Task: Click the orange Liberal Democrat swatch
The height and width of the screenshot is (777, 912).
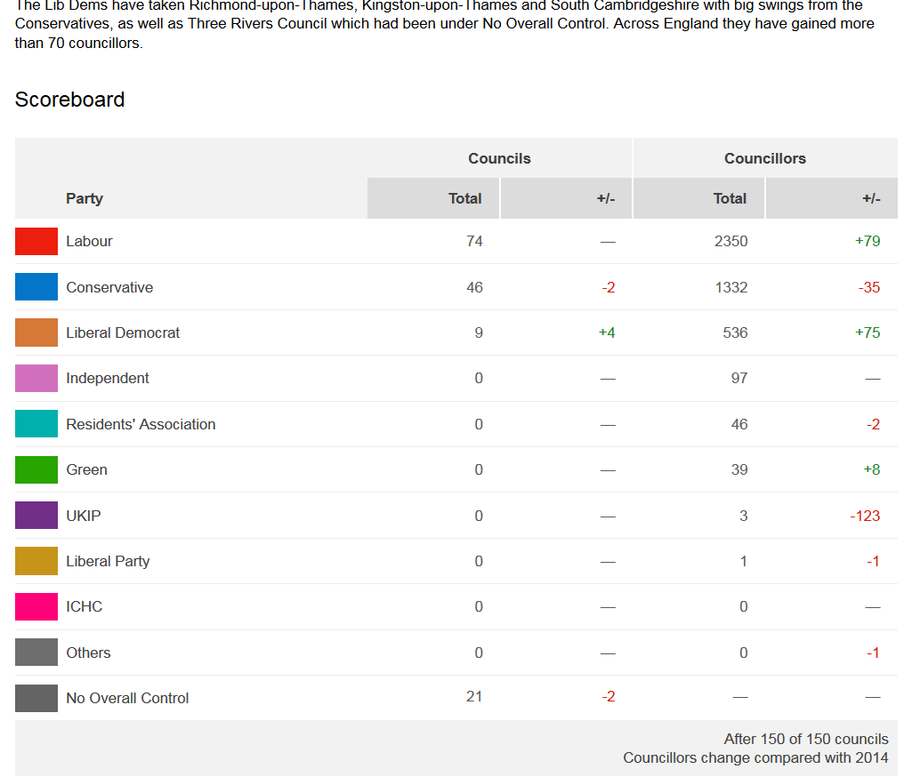Action: click(x=36, y=332)
